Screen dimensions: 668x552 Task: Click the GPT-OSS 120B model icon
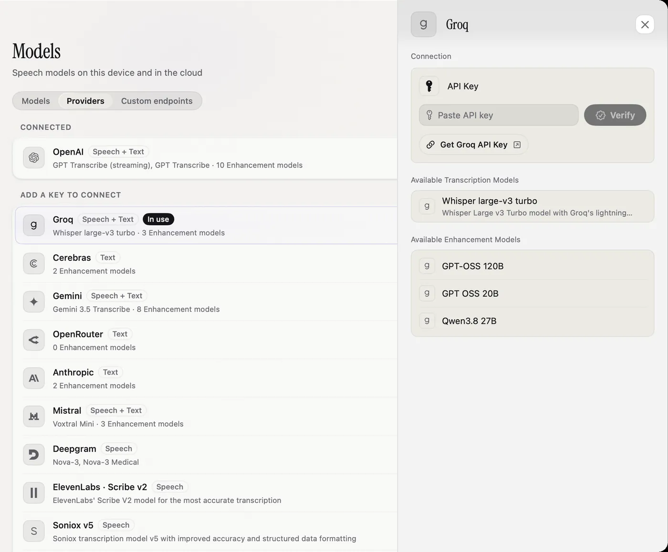point(427,266)
